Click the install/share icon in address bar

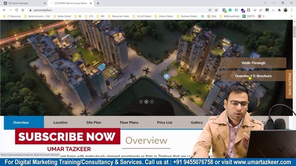pyautogui.click(x=210, y=10)
